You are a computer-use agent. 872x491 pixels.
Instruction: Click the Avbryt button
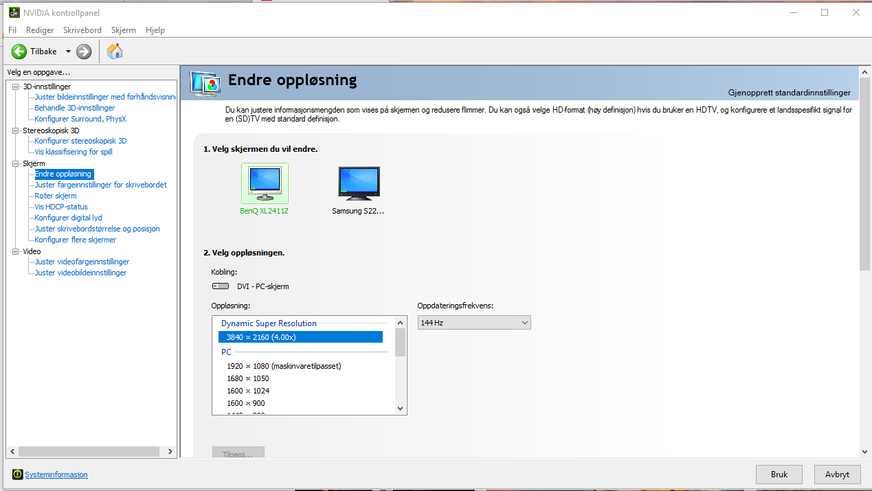point(838,475)
